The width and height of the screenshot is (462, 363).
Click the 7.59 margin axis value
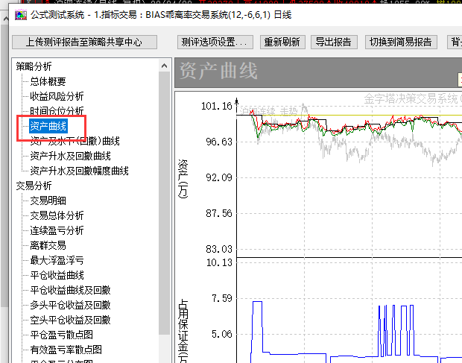tap(222, 298)
